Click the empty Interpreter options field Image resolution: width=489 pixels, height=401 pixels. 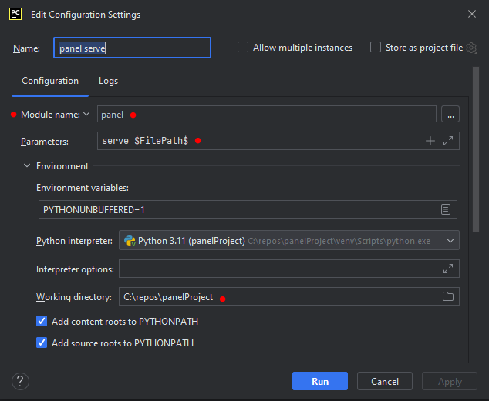(289, 269)
